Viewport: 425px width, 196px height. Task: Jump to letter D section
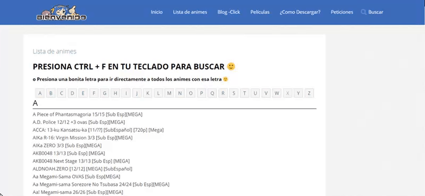point(72,93)
